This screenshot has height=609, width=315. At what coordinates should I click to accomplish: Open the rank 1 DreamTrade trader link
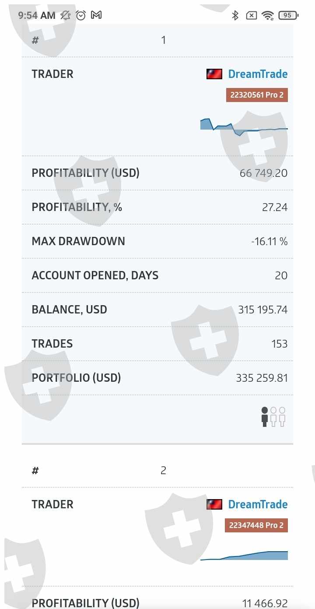tap(258, 74)
